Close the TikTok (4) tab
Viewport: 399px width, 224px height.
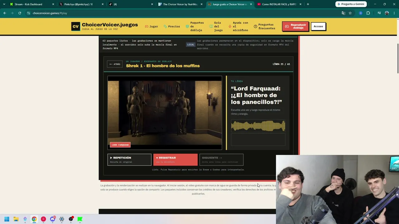coord(152,4)
